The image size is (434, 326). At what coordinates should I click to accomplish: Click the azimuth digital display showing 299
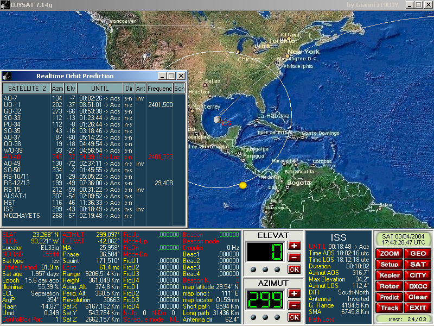265,300
